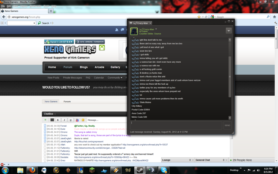The height and width of the screenshot is (174, 278).
Task: Click the Xbox logo beside Xeno Gamers
Action: point(102,48)
